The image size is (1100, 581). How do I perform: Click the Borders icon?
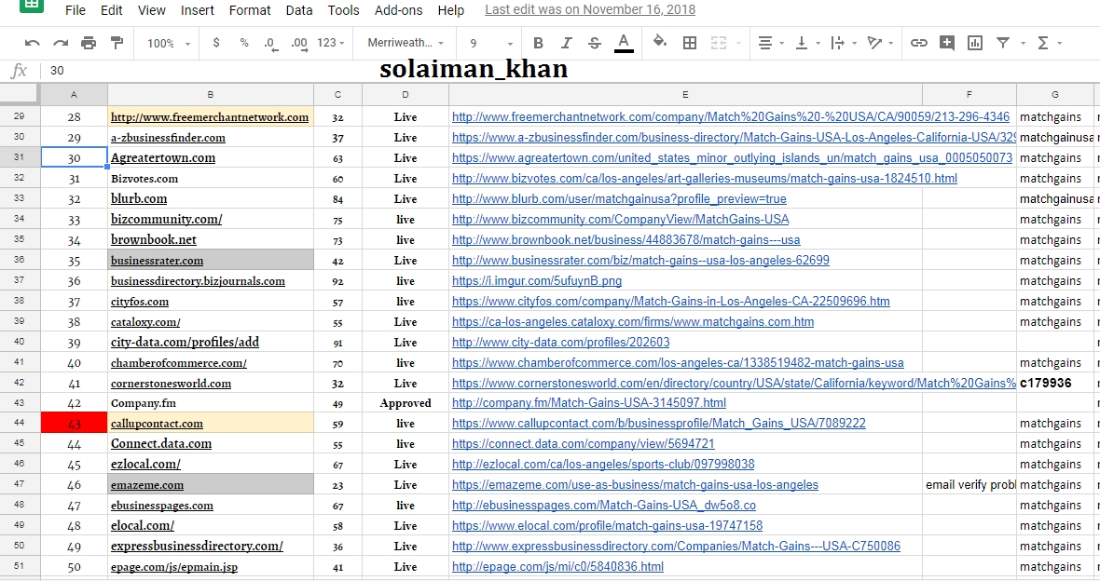[690, 43]
